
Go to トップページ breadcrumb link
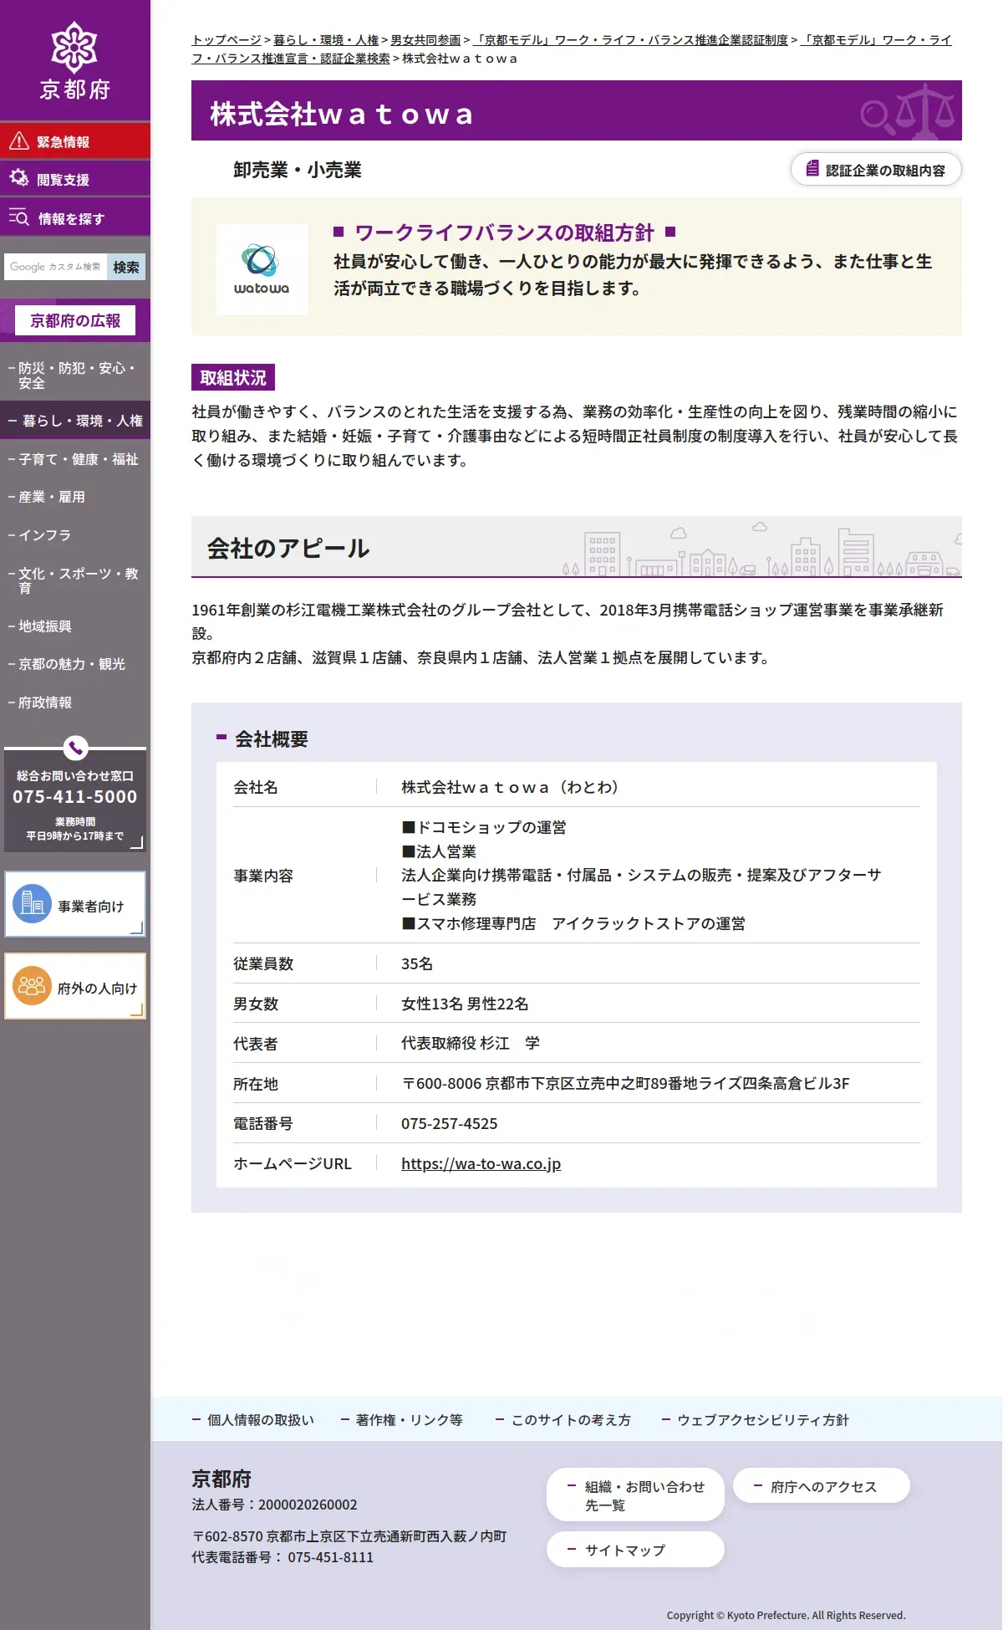point(227,40)
